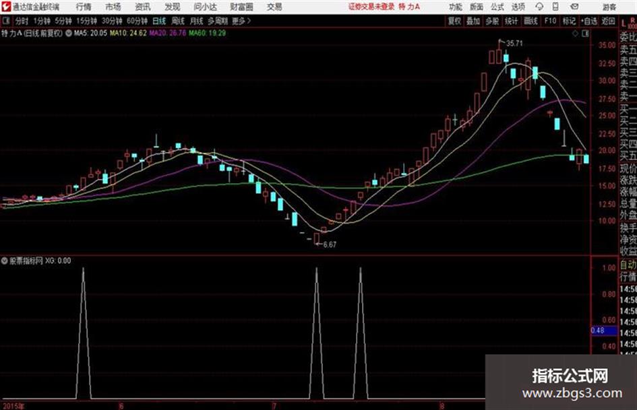Image resolution: width=637 pixels, height=410 pixels.
Task: Click the 返回 back button
Action: [x=608, y=21]
